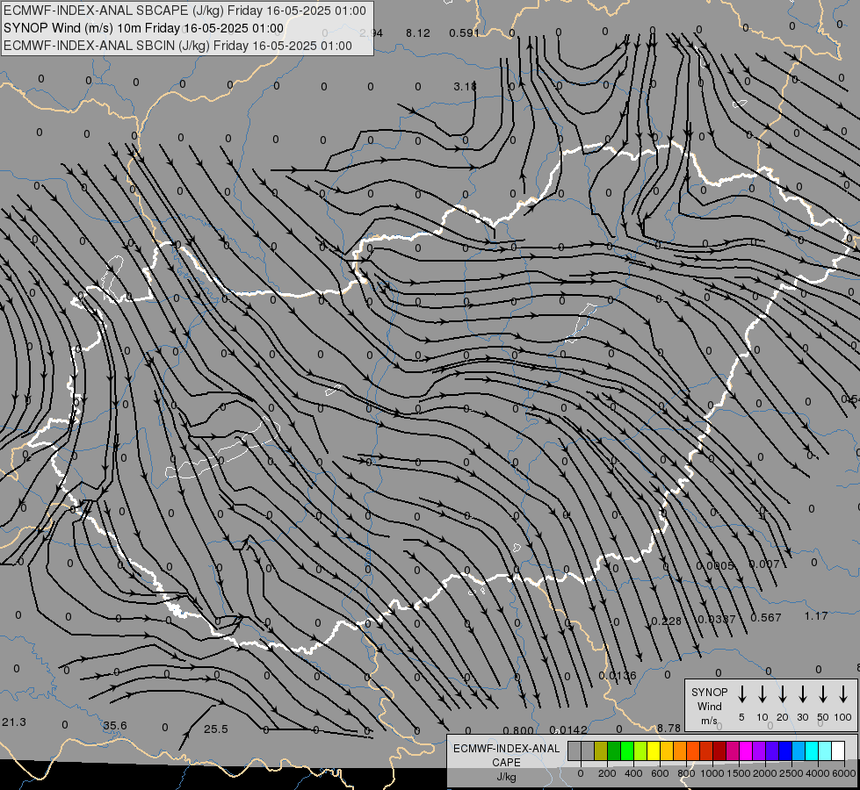Pick the white CAPE legend swatch
The image size is (860, 790).
837,751
